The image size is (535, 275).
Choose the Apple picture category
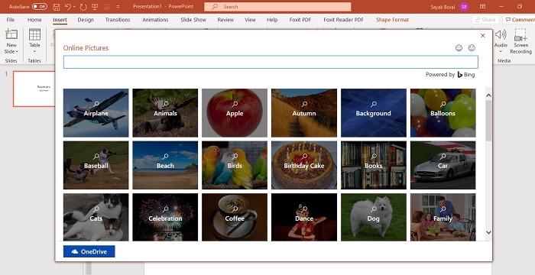click(x=235, y=113)
